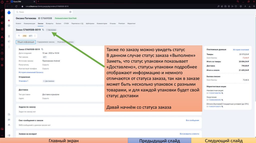This screenshot has width=256, height=143.
Task: Go forward with browser forward arrow
Action: (x=11, y=6)
